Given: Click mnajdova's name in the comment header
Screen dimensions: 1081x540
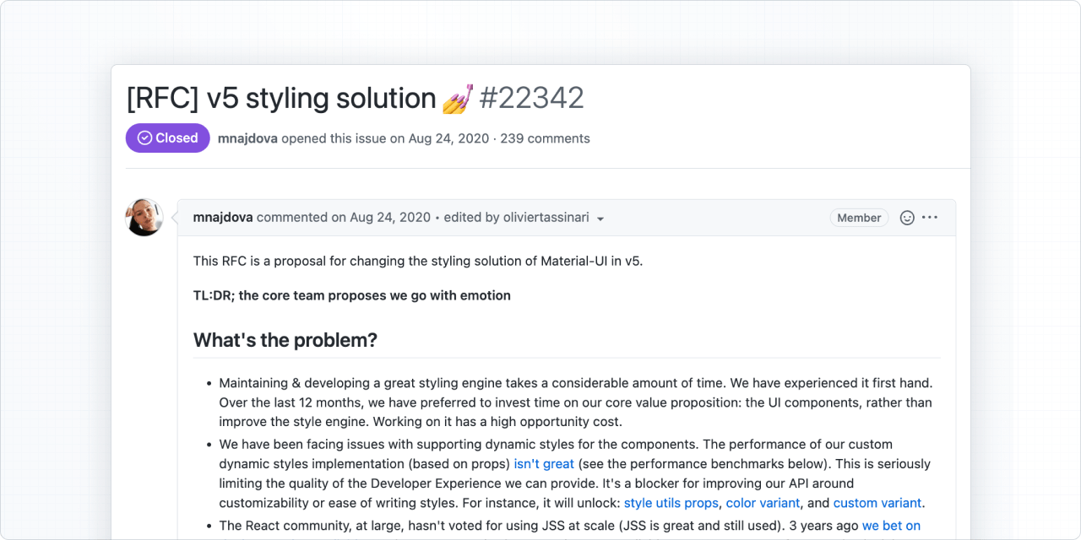Looking at the screenshot, I should pyautogui.click(x=222, y=217).
